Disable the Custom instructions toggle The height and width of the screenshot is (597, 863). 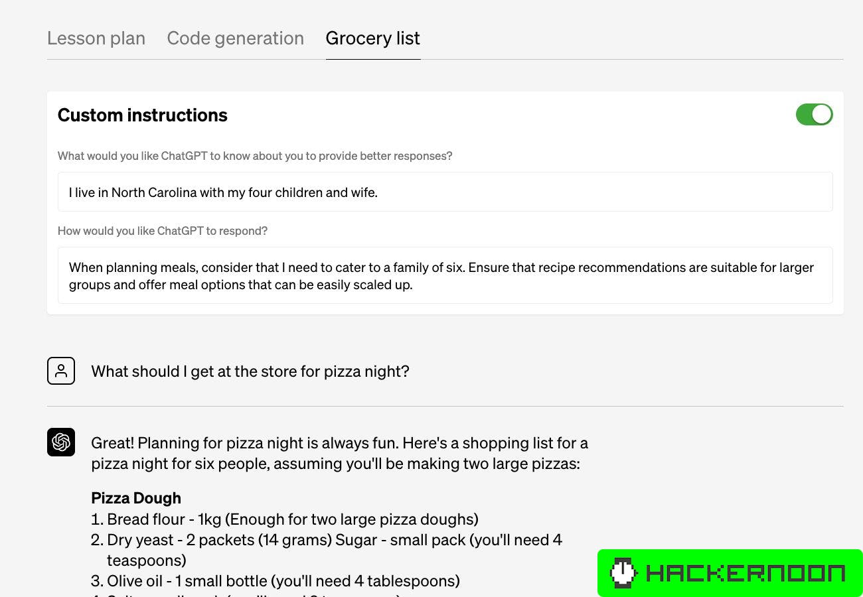(815, 114)
